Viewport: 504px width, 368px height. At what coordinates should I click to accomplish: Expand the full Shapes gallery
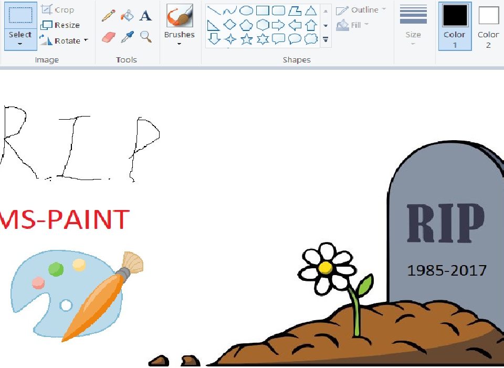325,39
